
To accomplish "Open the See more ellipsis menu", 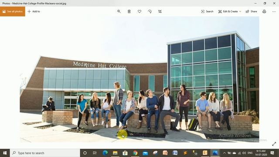I will [274, 11].
